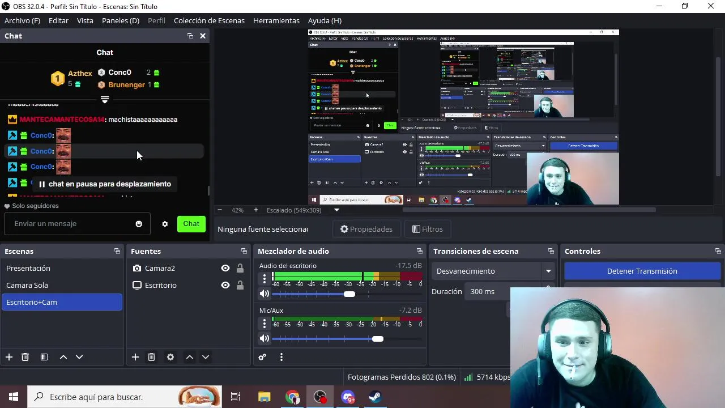Open the preview scaling dropdown
The image size is (725, 408).
[336, 210]
